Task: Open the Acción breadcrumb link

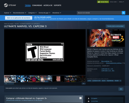Action: [17, 24]
